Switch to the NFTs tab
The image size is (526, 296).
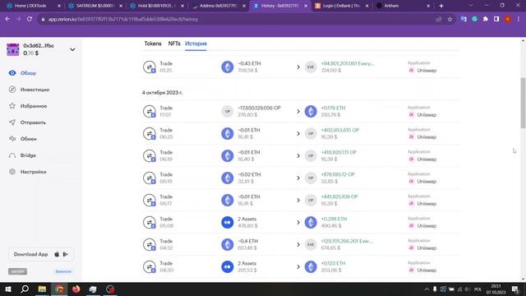click(174, 44)
